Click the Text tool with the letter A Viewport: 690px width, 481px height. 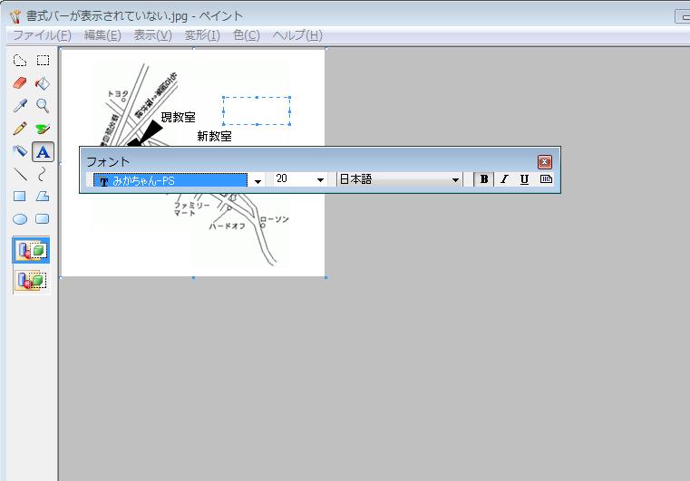click(x=43, y=151)
